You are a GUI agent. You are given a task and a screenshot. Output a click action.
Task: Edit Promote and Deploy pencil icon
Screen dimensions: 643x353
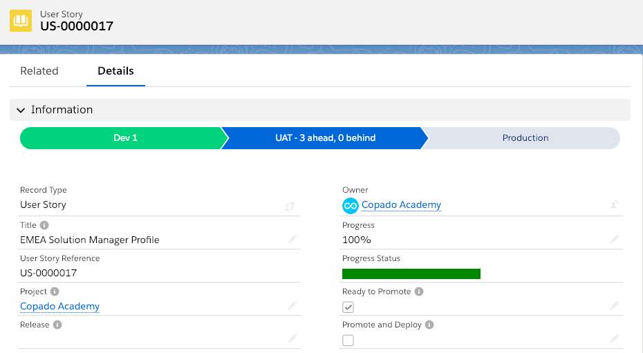(614, 338)
